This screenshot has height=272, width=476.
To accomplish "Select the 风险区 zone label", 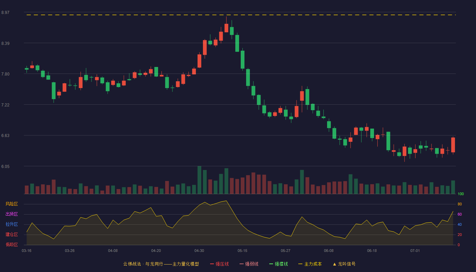I will 12,204.
